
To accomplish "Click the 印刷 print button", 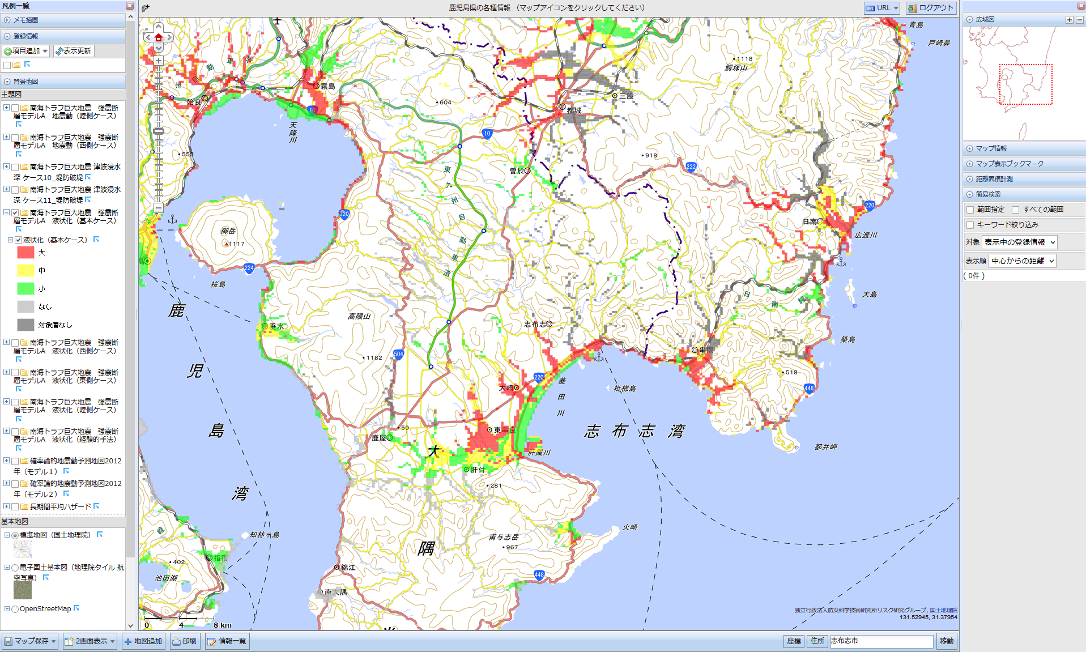I will [184, 641].
